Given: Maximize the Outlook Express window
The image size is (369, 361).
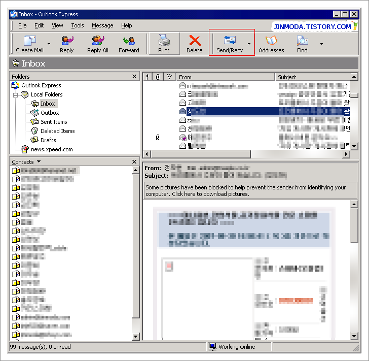Looking at the screenshot, I should pos(345,14).
